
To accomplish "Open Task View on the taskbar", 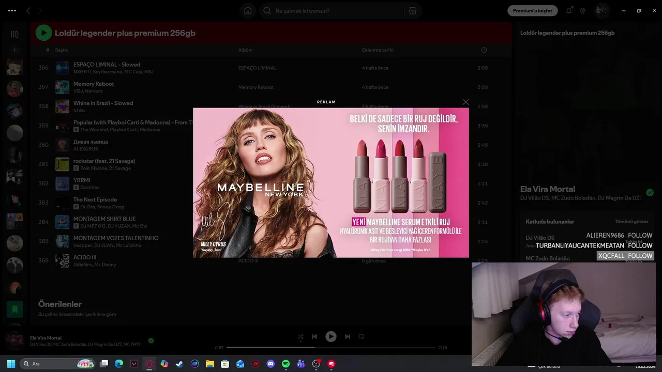I will point(104,364).
